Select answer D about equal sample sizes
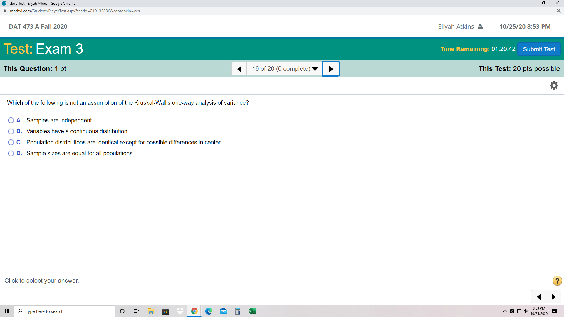This screenshot has width=564, height=317. [11, 153]
